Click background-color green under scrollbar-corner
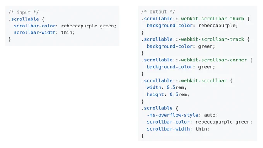The height and width of the screenshot is (148, 263). [x=181, y=67]
